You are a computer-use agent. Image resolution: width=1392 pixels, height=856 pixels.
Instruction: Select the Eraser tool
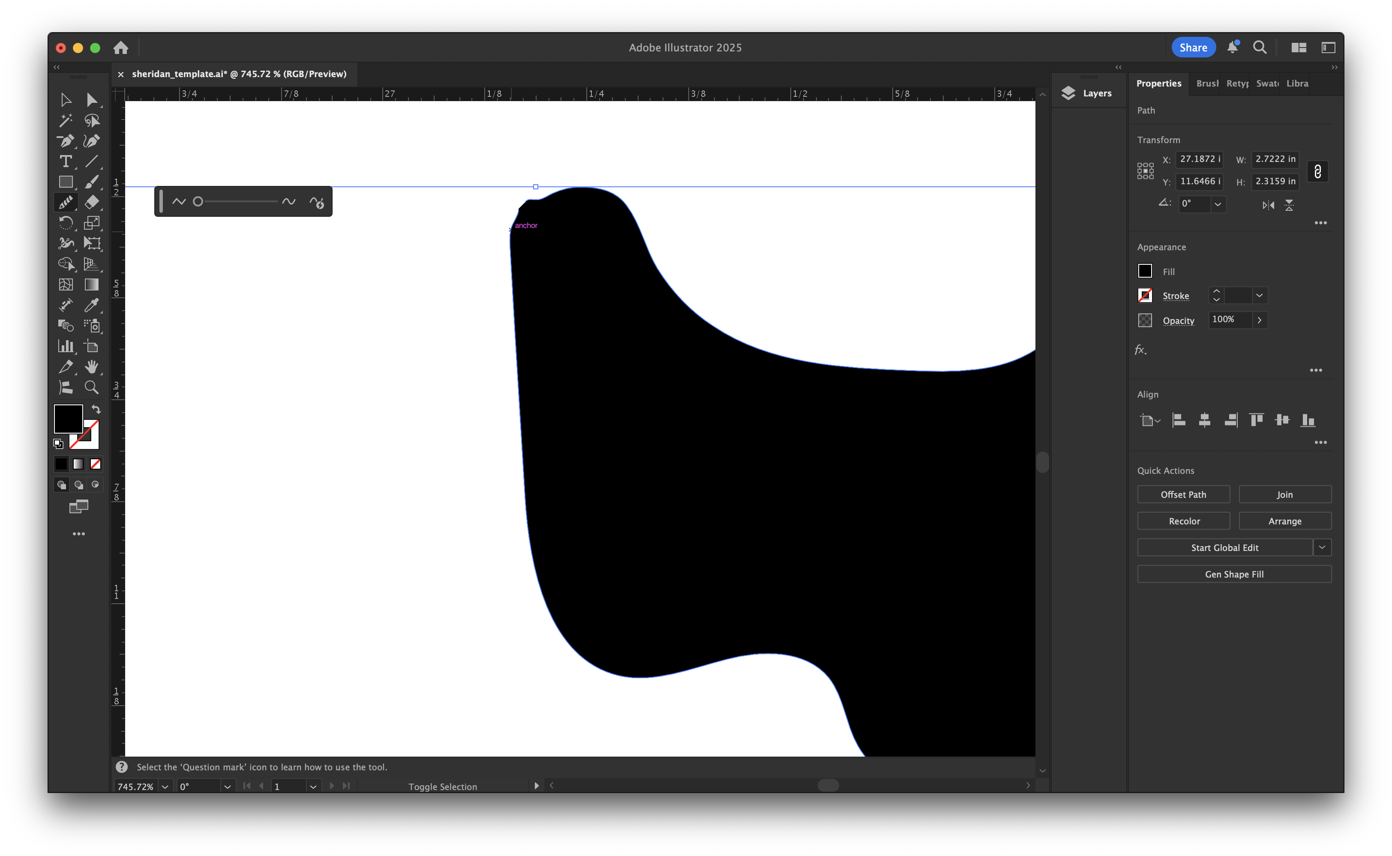point(92,202)
